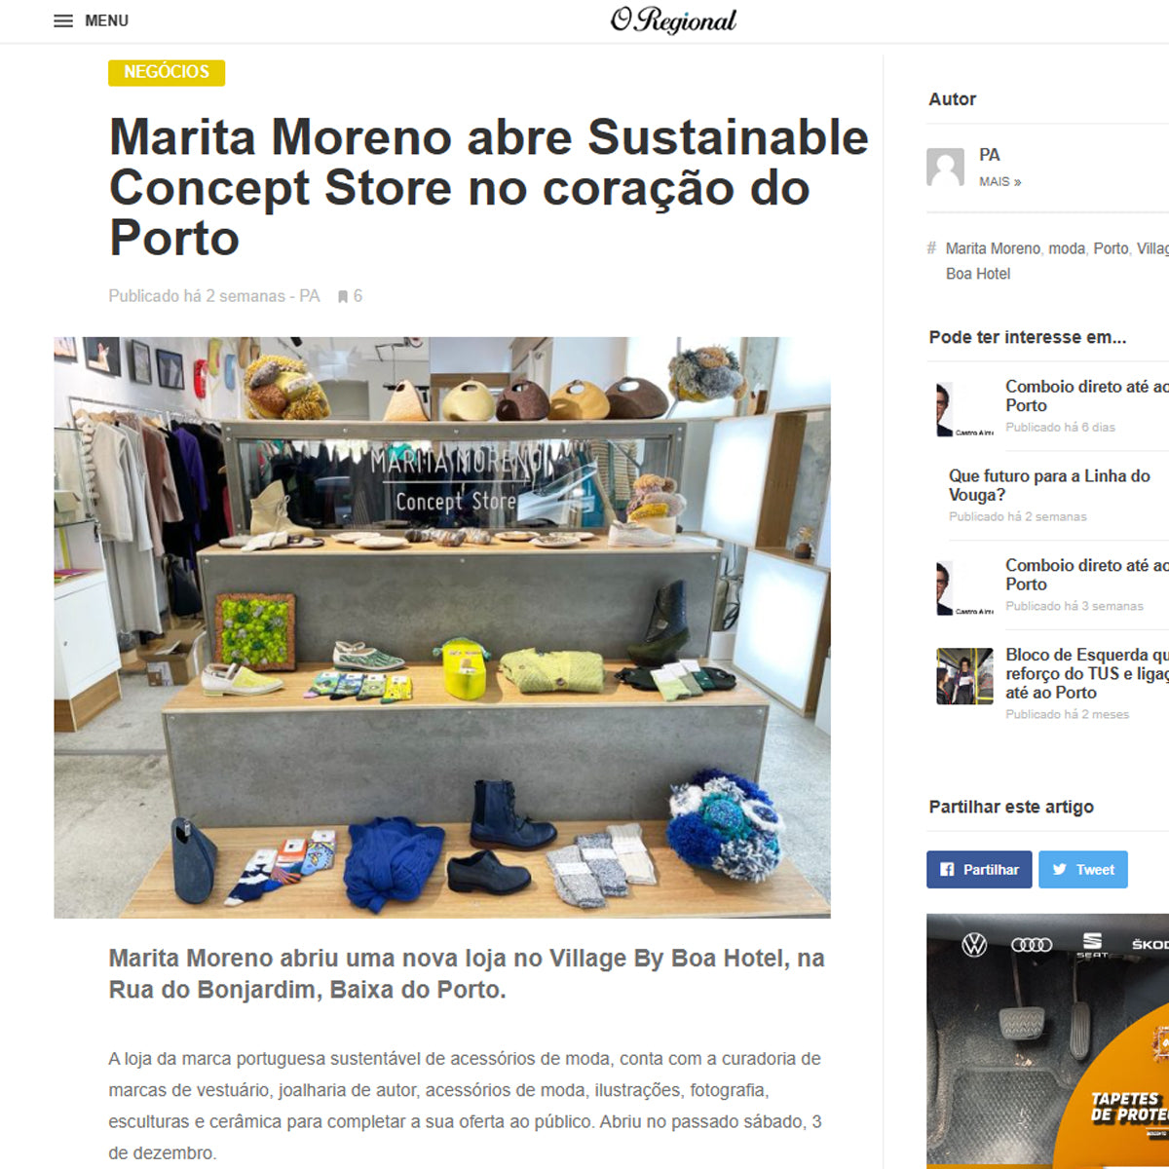Click the car mats advertisement banner
The width and height of the screenshot is (1169, 1169).
click(x=1047, y=1040)
